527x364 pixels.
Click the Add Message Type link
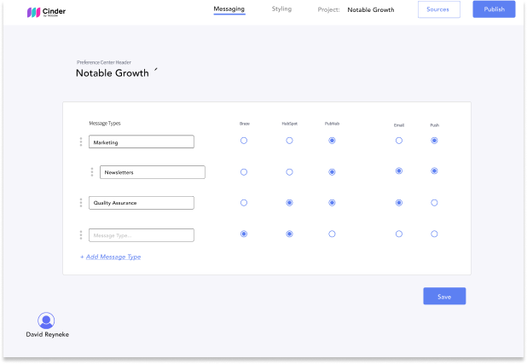[111, 257]
